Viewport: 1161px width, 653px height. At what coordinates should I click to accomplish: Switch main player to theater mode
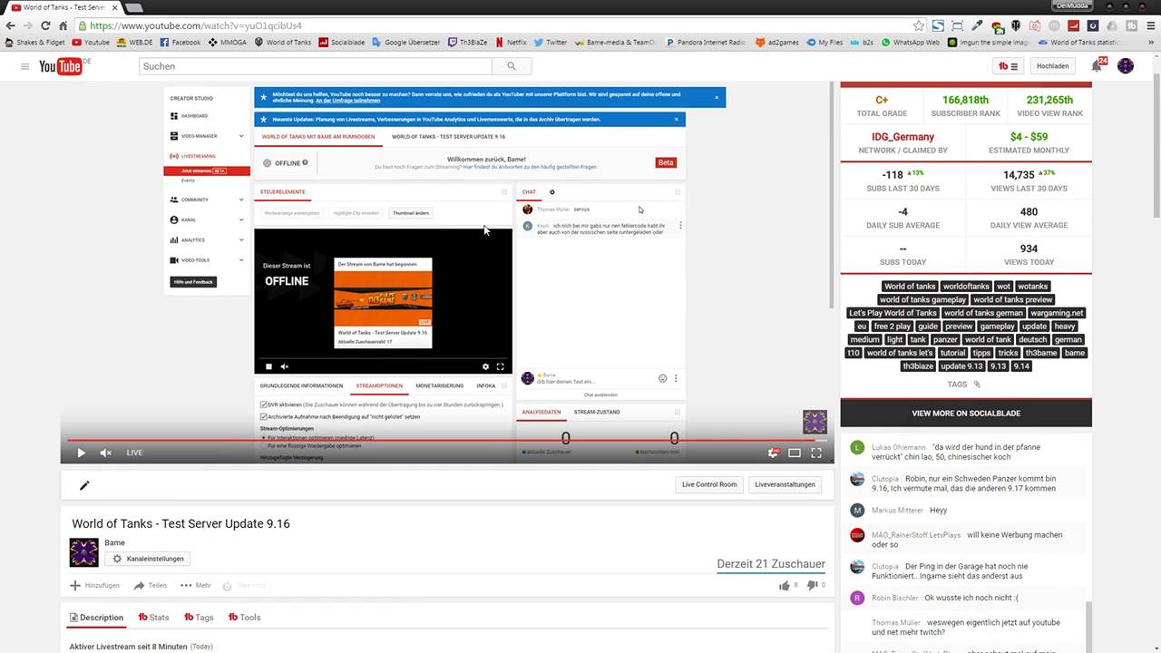[795, 453]
